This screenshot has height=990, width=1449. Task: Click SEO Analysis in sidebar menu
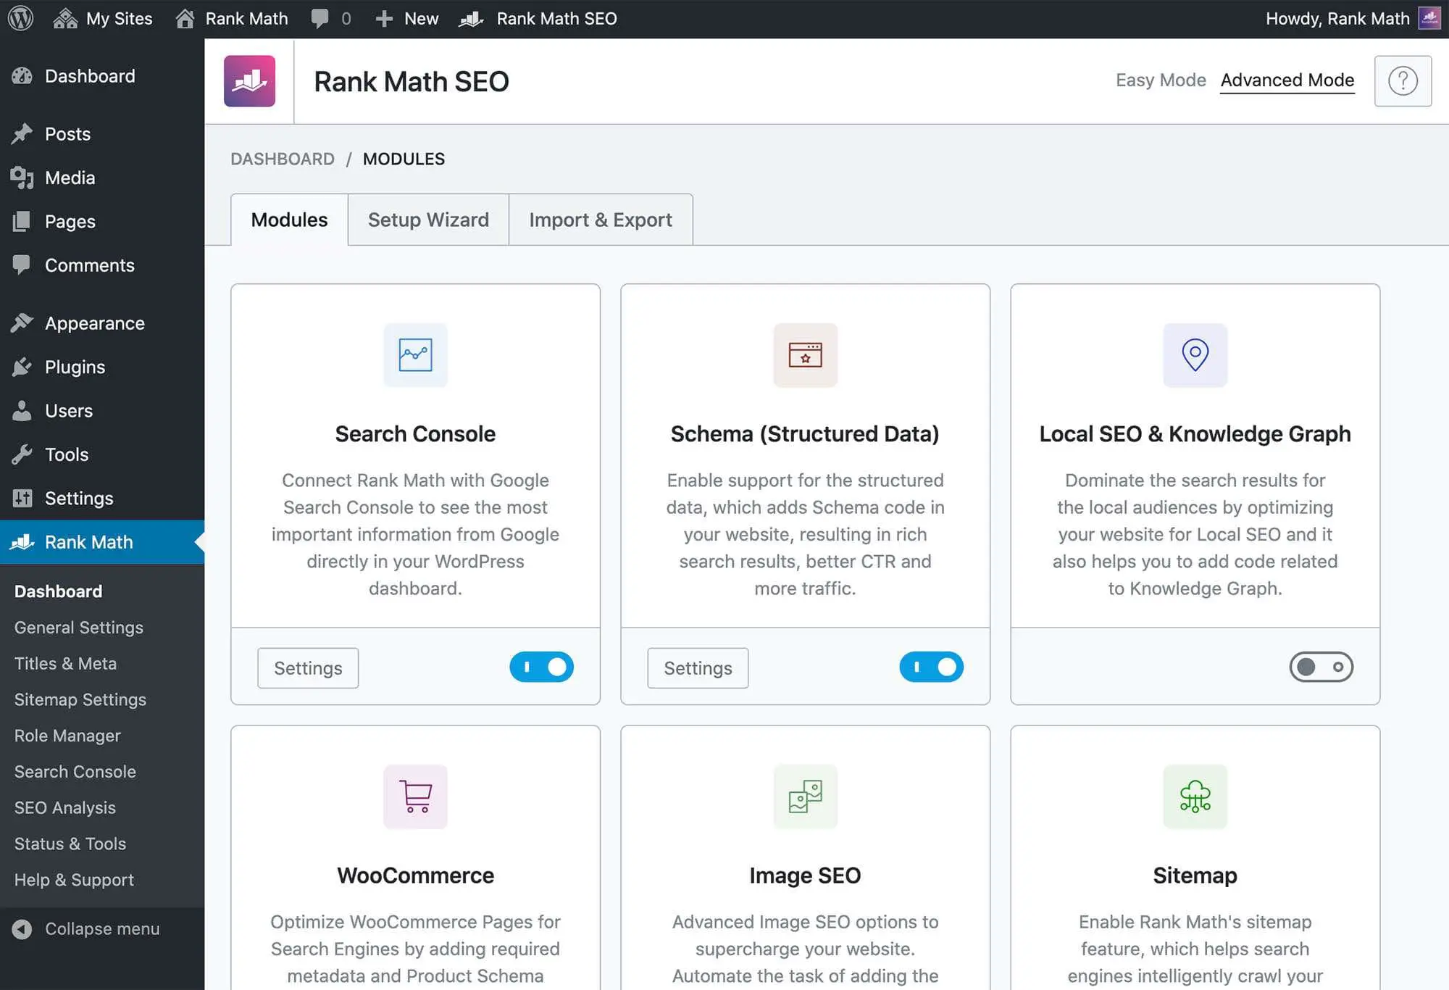[x=64, y=807]
